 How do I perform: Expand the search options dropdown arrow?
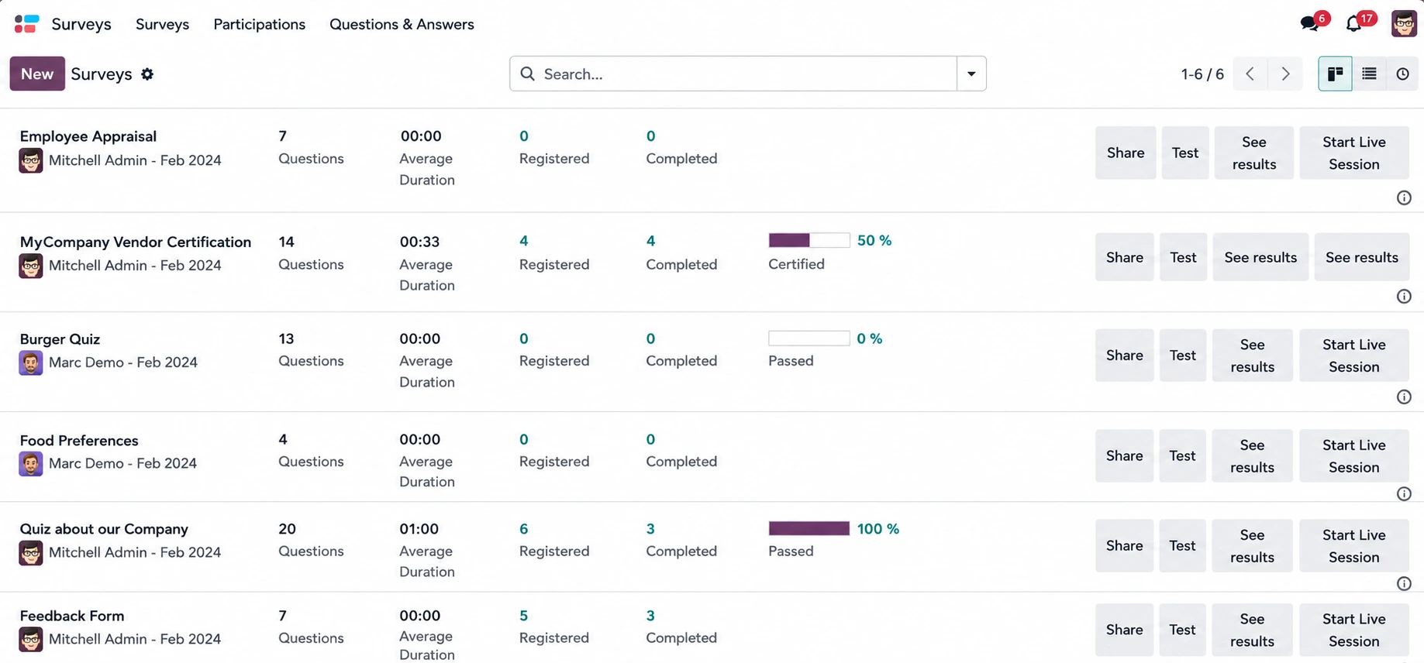tap(971, 74)
